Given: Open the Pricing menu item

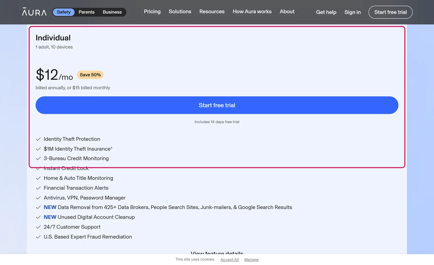Looking at the screenshot, I should click(152, 12).
